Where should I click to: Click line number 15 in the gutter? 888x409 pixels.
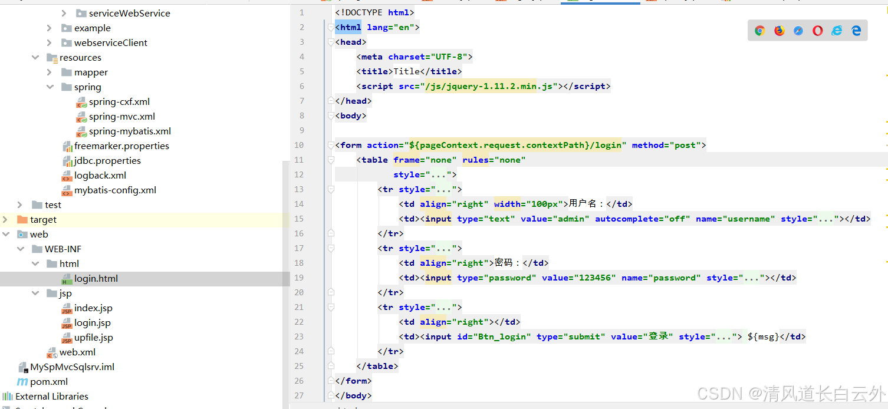299,219
